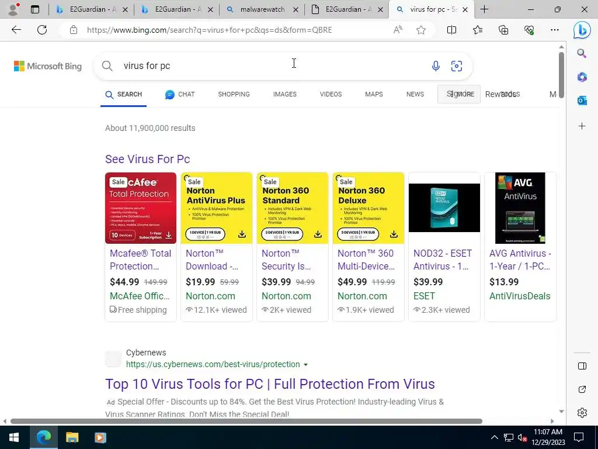Open the CHAT search tab
This screenshot has height=449, width=598.
(x=180, y=94)
